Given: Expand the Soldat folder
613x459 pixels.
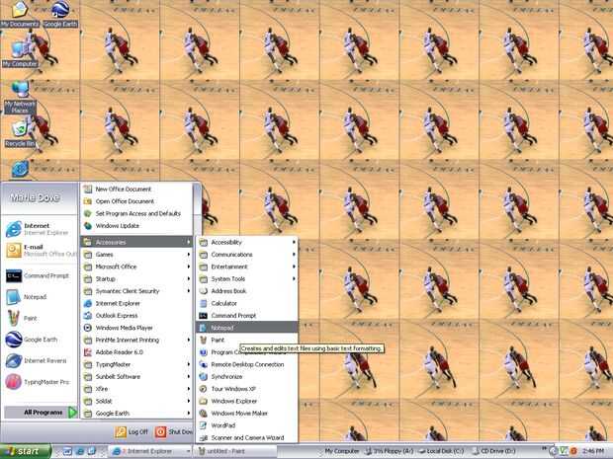Looking at the screenshot, I should pyautogui.click(x=136, y=401).
